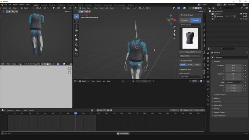This screenshot has height=140, width=249.
Task: Toggle auto keying record button
Action: [x=92, y=110]
